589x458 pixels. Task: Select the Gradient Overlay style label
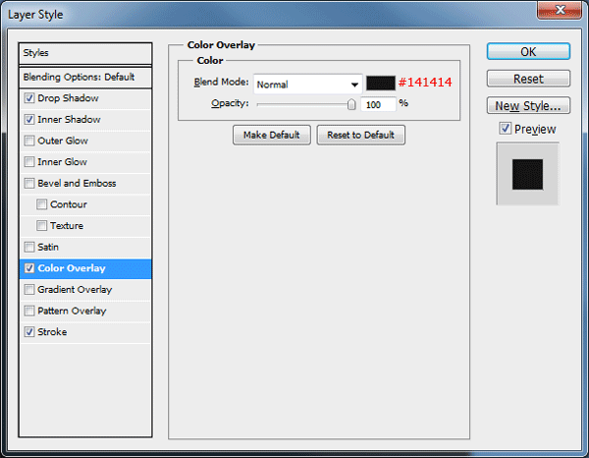75,290
